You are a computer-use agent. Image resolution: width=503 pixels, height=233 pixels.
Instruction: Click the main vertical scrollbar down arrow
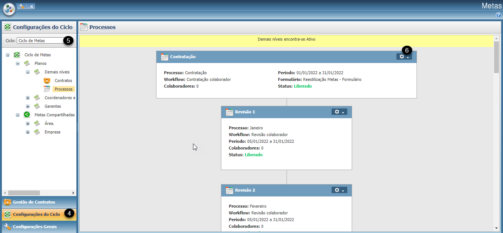(x=496, y=228)
